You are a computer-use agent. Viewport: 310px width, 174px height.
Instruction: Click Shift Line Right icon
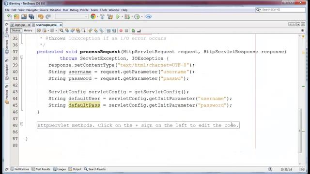[x=114, y=30]
